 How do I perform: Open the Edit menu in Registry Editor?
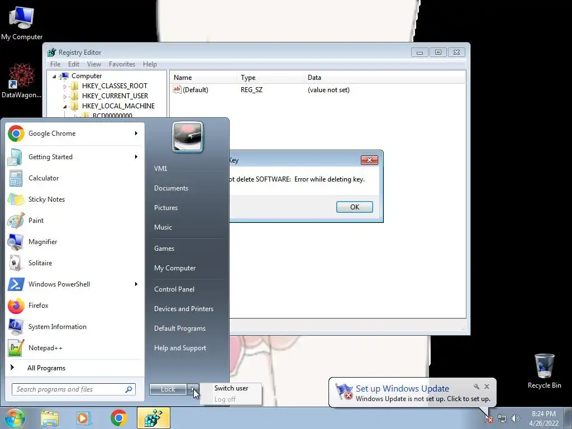tap(74, 64)
